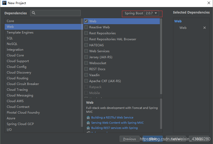Click the search magnifier icon in Dependencies field
The width and height of the screenshot is (213, 144).
(x=33, y=13)
